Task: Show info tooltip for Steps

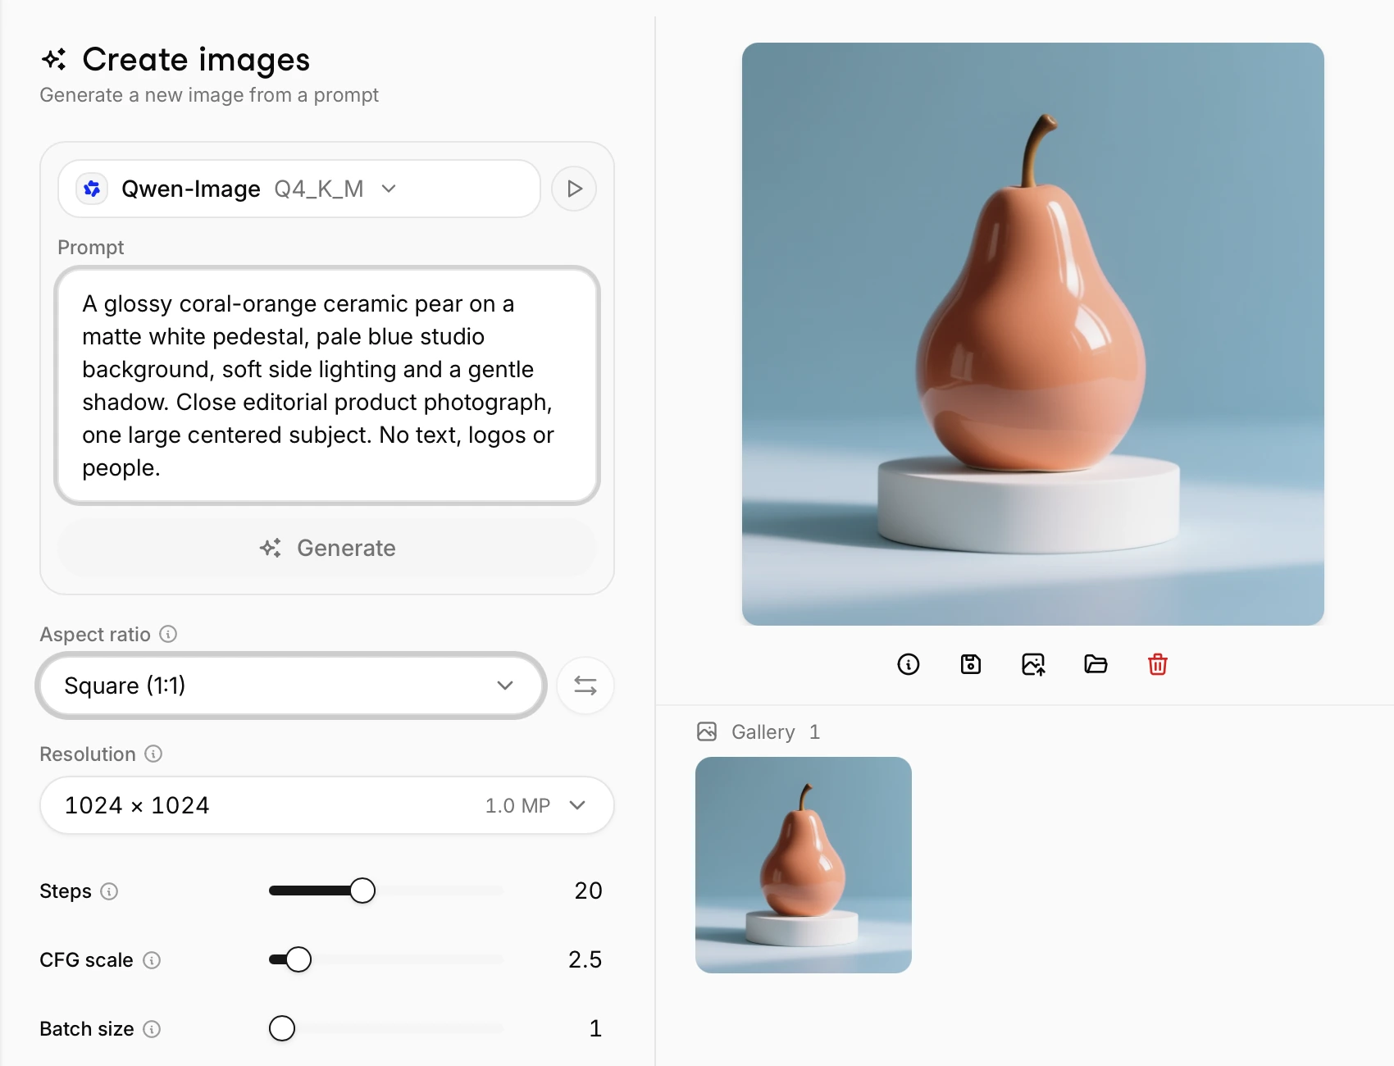Action: (x=109, y=891)
